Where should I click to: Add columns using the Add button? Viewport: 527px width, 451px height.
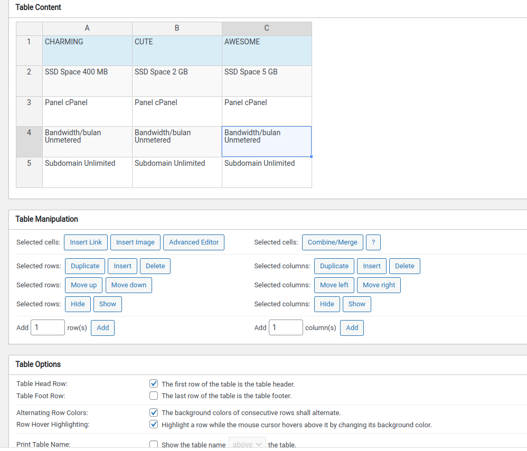point(352,327)
